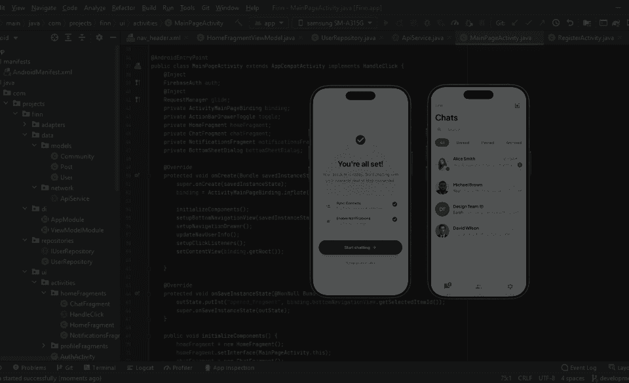
Task: Commit changes with the Git checkmark icon
Action: click(527, 21)
